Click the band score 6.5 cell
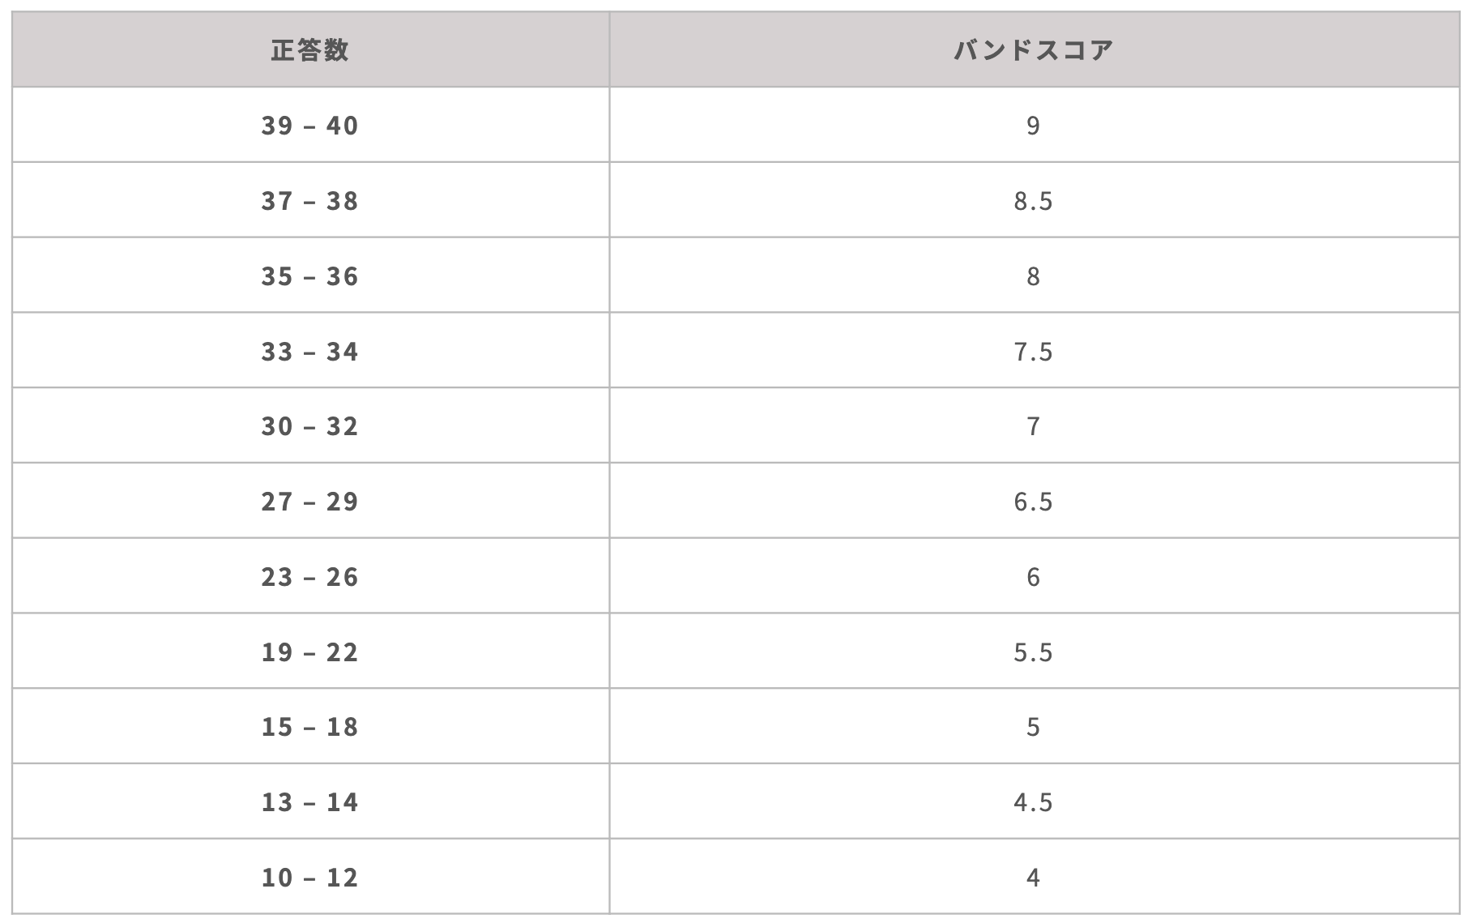Viewport: 1472px width, 923px height. 1035,501
